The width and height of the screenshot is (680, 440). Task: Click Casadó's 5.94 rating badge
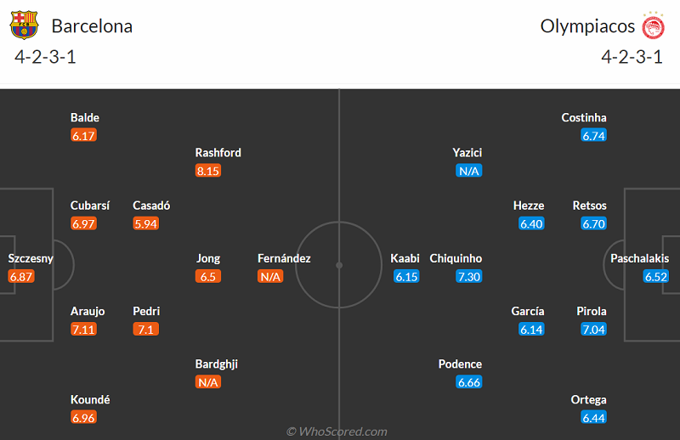pyautogui.click(x=146, y=223)
